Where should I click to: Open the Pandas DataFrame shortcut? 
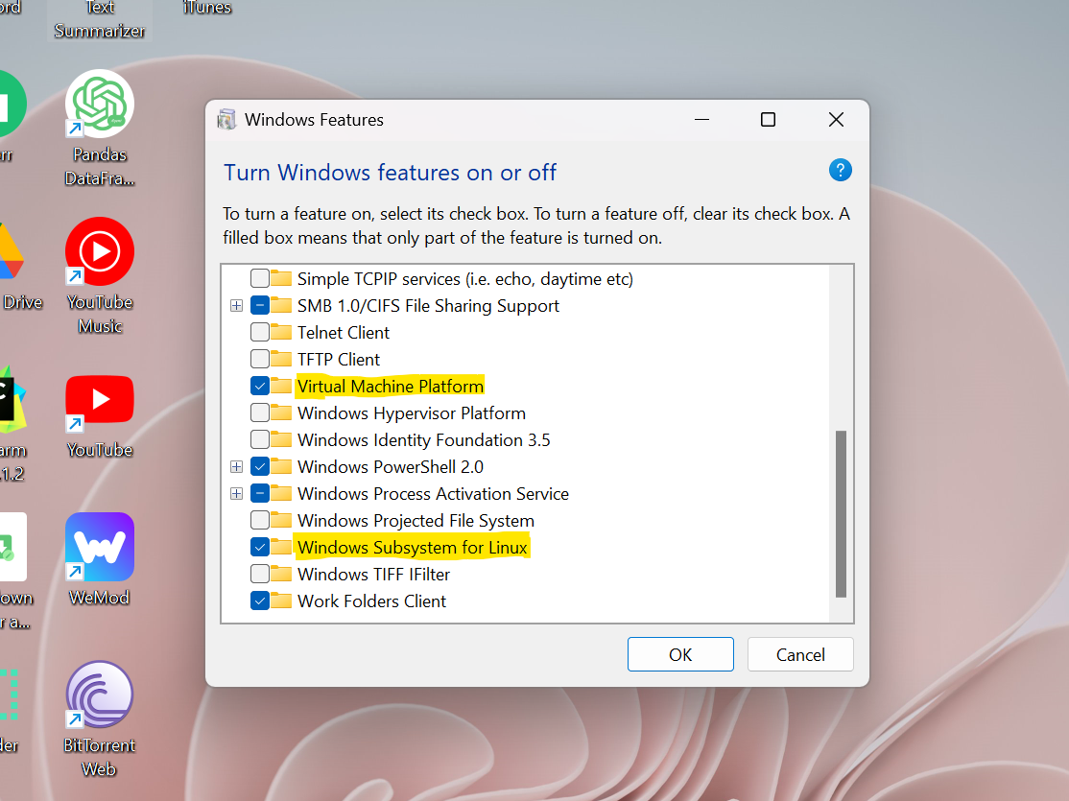click(x=99, y=104)
